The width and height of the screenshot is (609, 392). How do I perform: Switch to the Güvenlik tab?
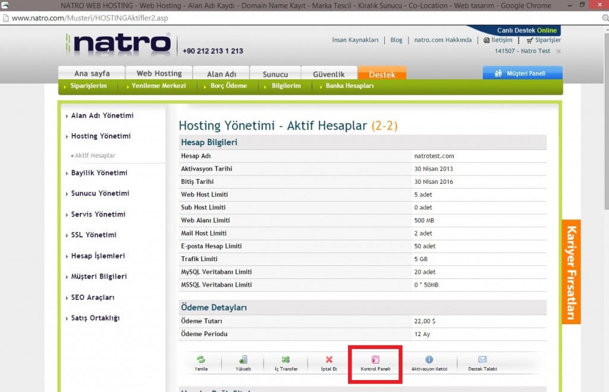pyautogui.click(x=328, y=73)
